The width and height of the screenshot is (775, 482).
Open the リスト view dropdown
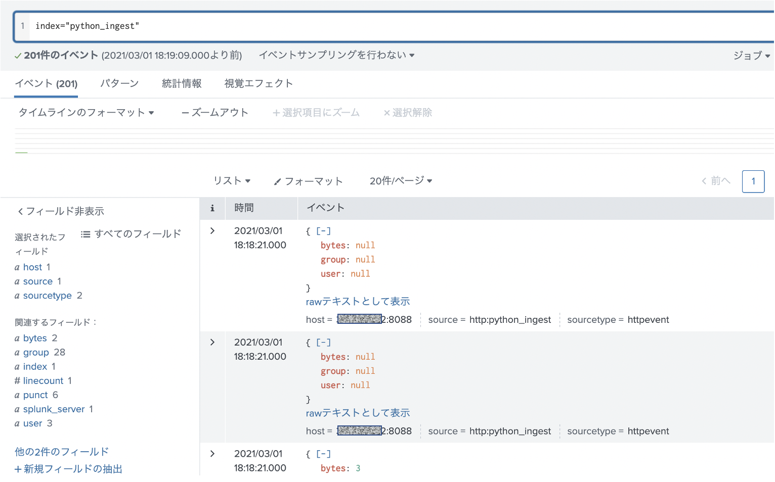coord(232,181)
